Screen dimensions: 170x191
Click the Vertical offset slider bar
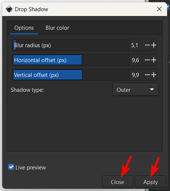(71, 75)
